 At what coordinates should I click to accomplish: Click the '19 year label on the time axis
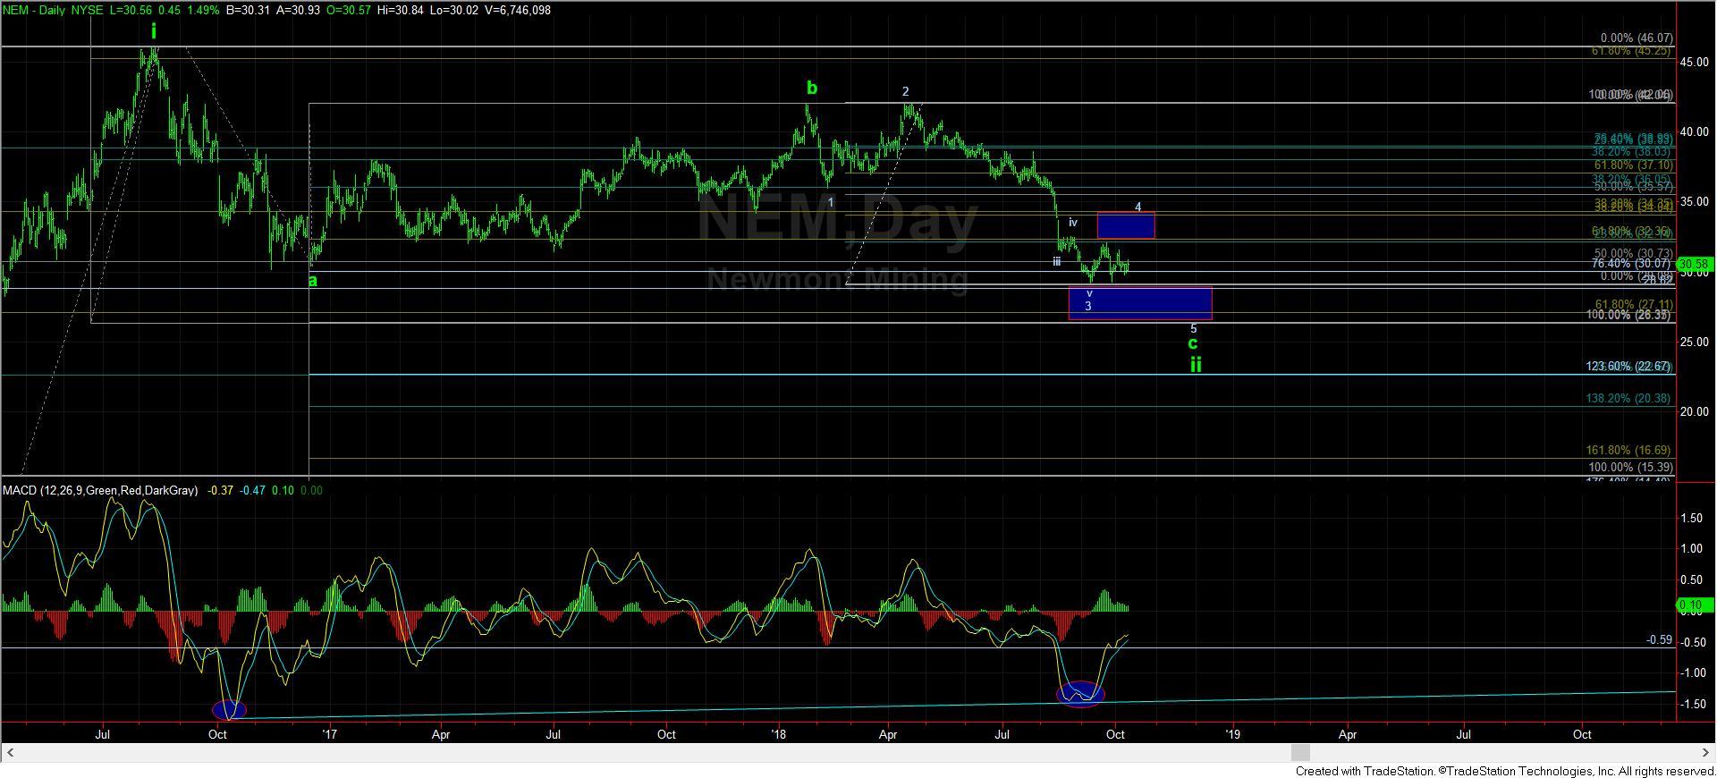tap(1232, 735)
